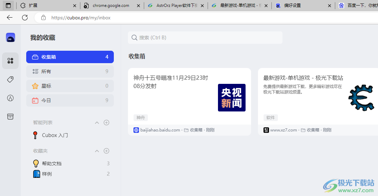The height and width of the screenshot is (196, 378).
Task: Click folder icon beside 收集箱 on first card
Action: coord(186,130)
